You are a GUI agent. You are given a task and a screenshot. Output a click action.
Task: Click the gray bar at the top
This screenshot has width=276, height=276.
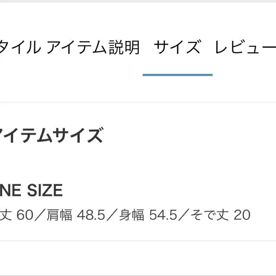pos(138,1)
